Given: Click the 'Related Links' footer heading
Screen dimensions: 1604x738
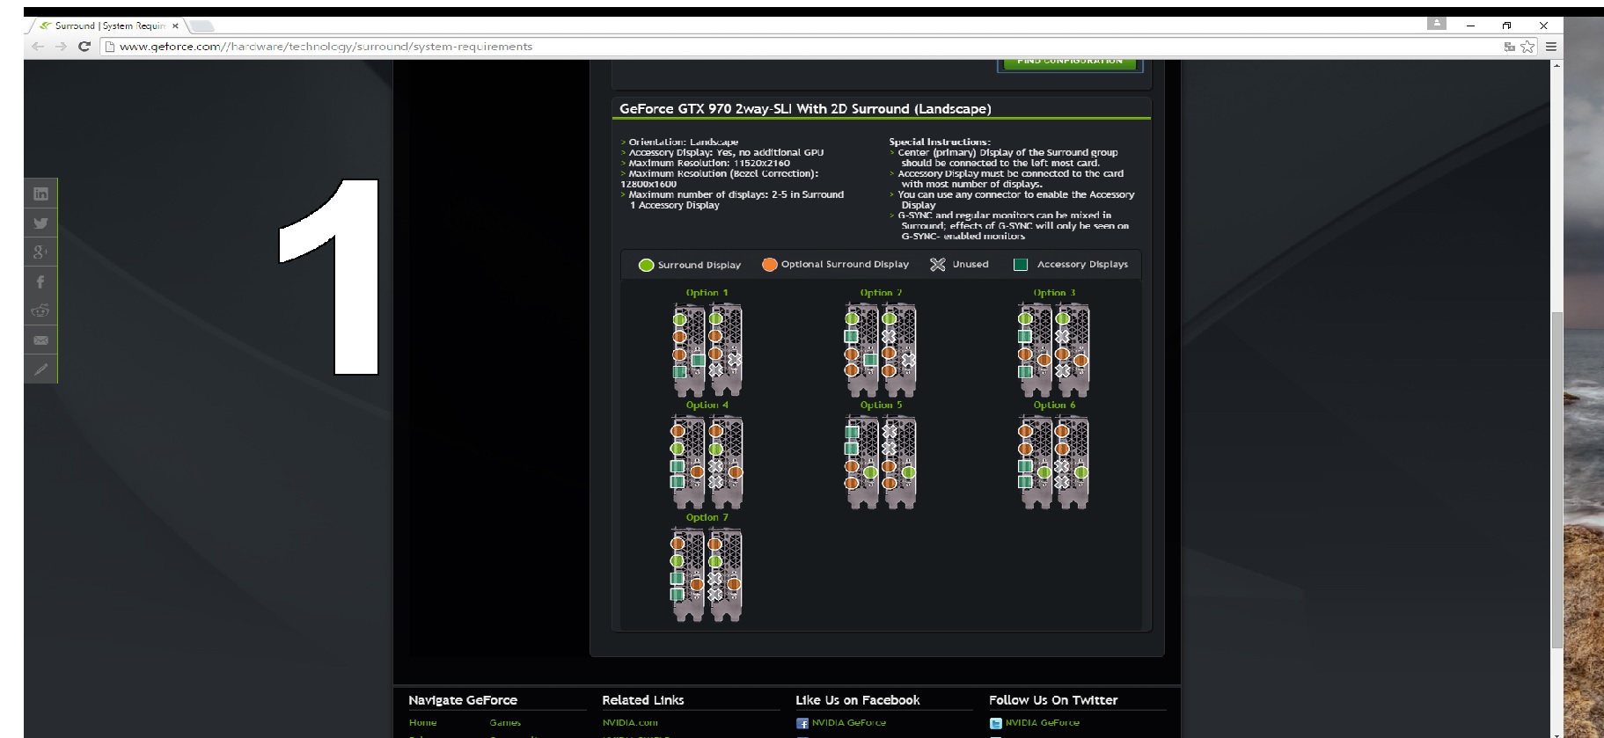Looking at the screenshot, I should 642,700.
